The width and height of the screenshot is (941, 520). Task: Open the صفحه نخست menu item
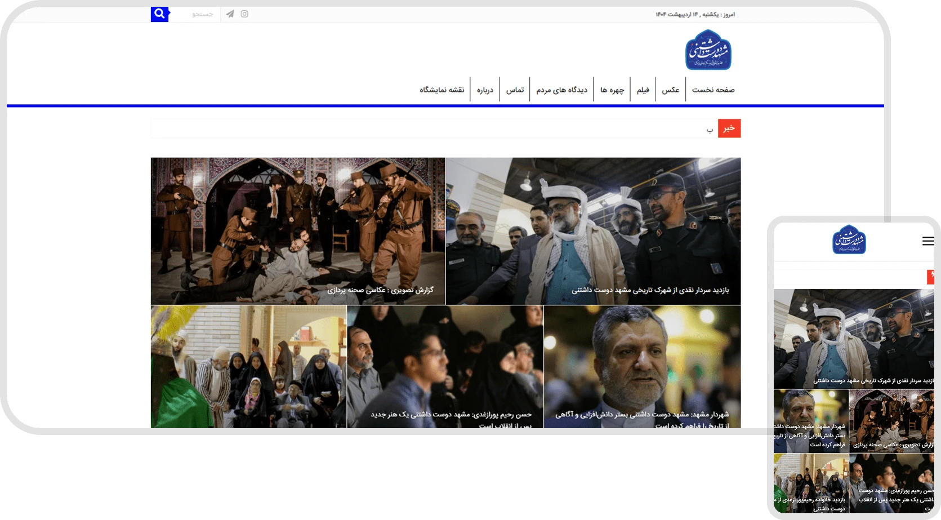[x=713, y=90]
